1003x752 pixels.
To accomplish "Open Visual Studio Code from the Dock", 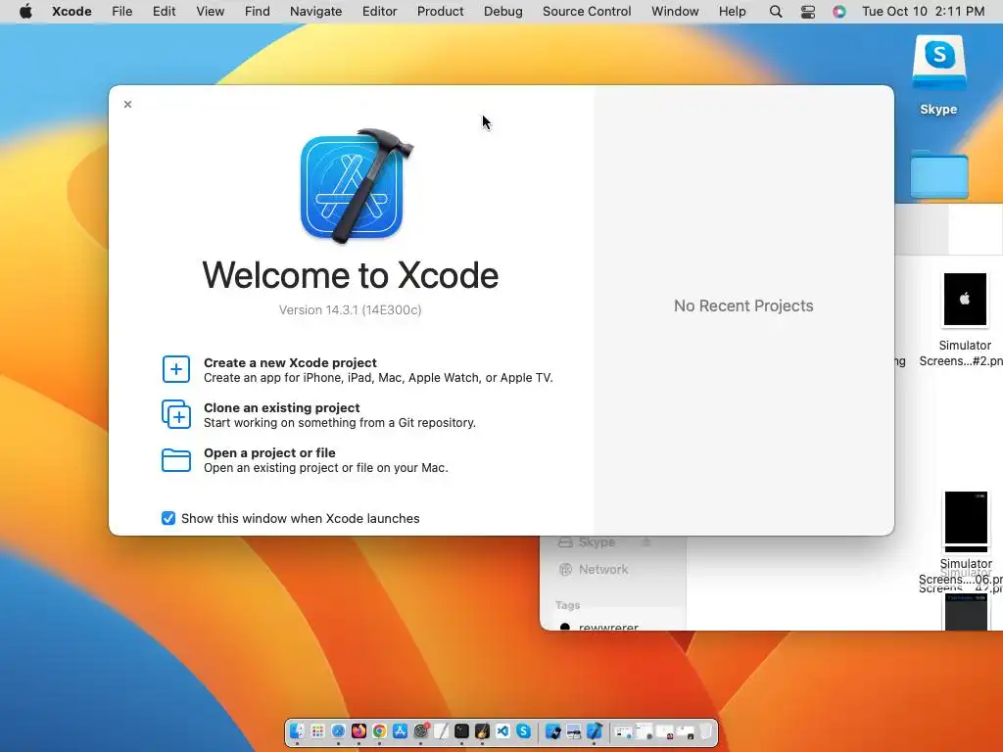I will [502, 730].
